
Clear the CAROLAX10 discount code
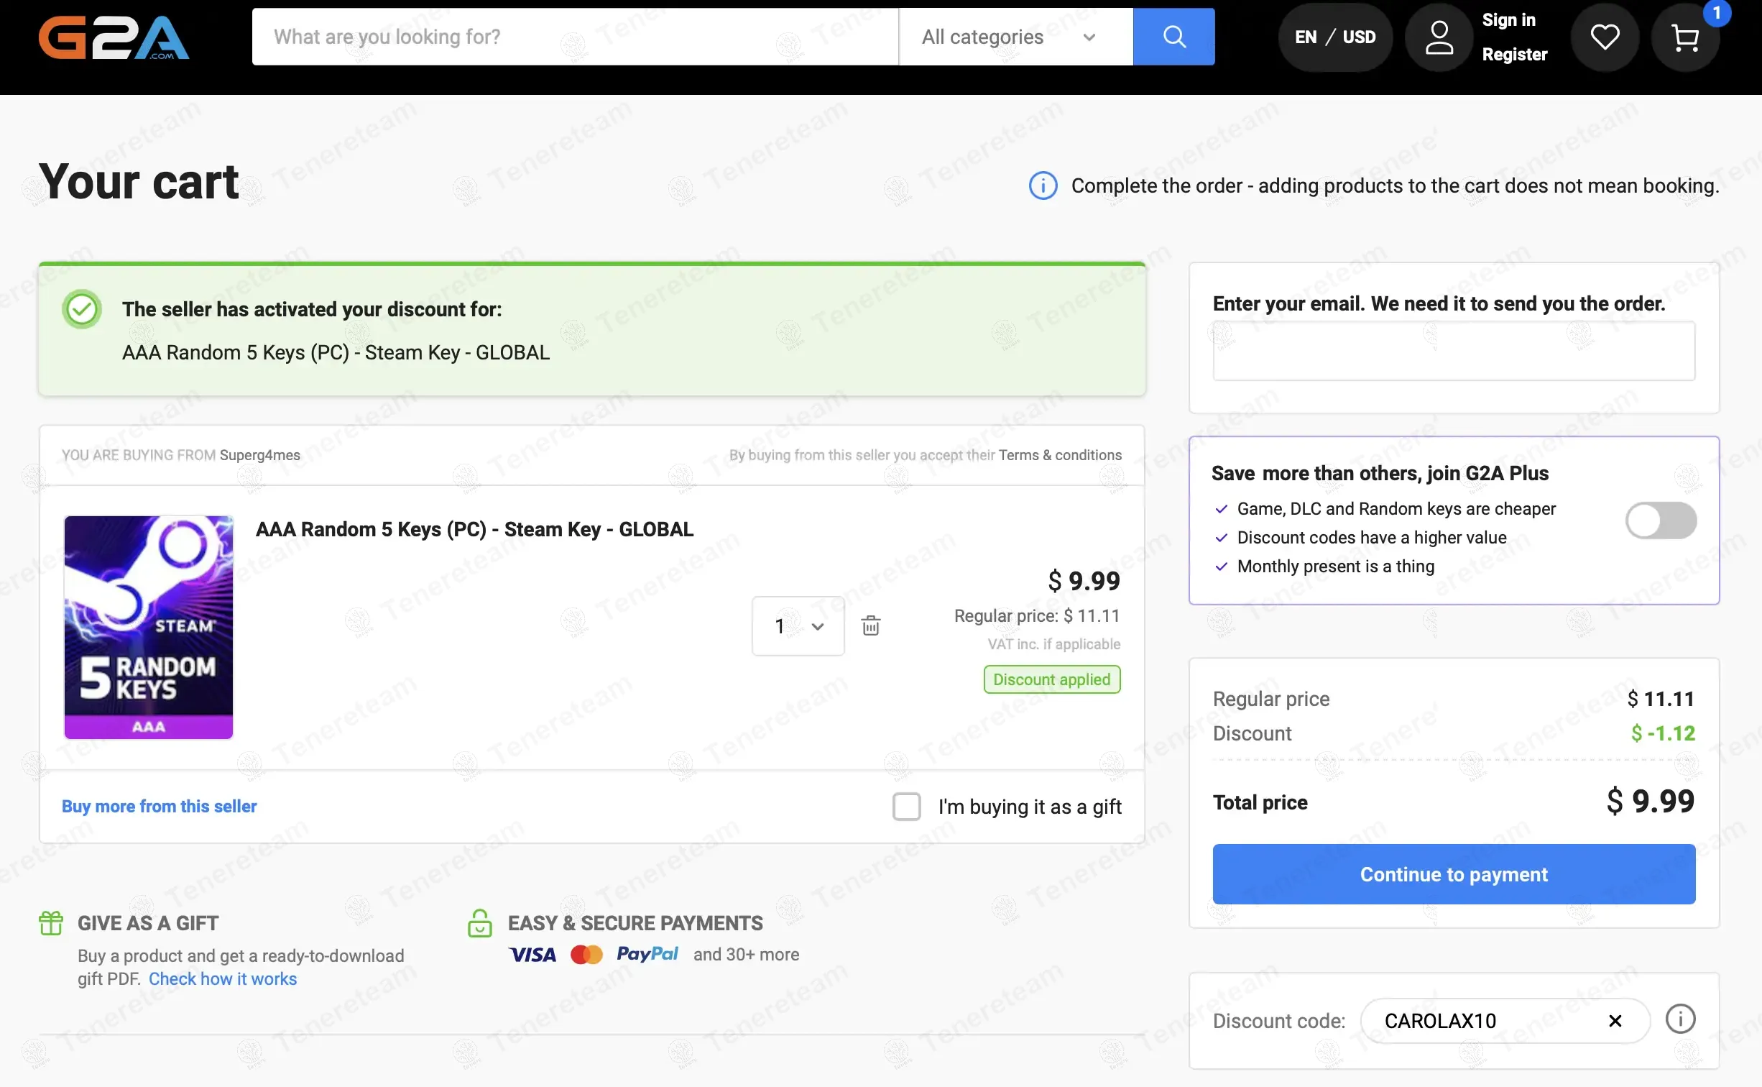tap(1615, 1021)
